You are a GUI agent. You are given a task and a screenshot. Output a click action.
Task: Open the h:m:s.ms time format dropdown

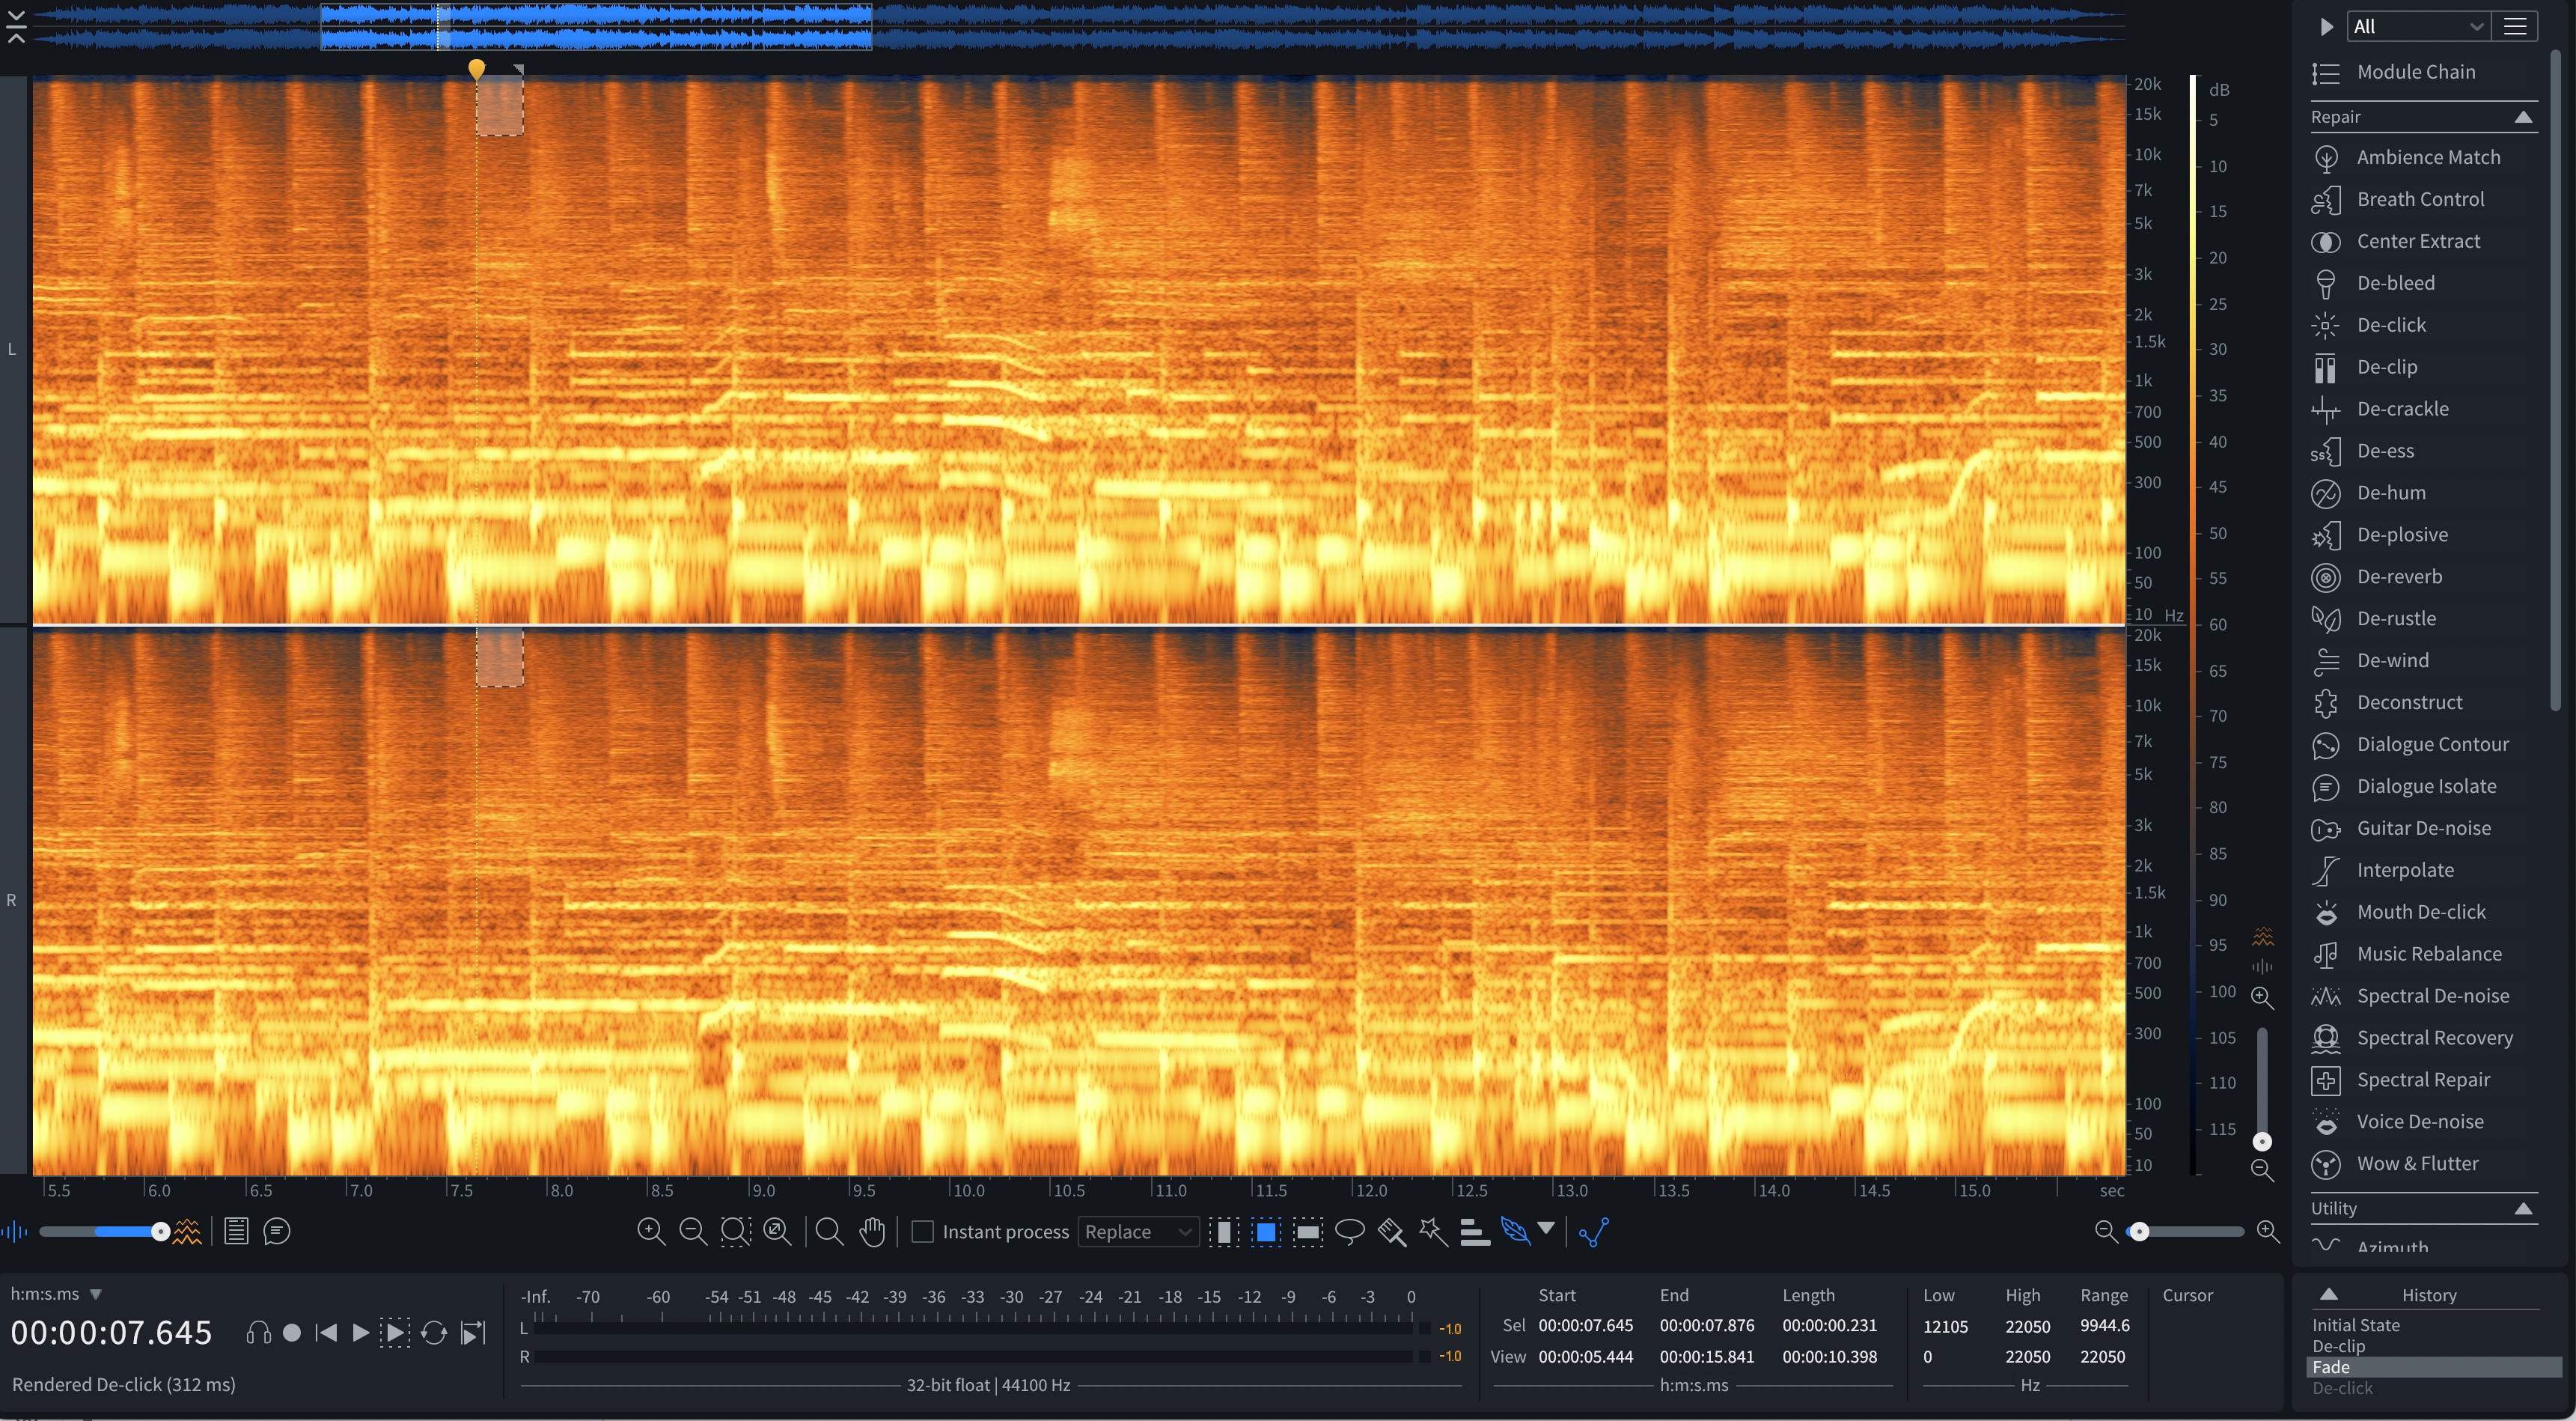pyautogui.click(x=56, y=1294)
